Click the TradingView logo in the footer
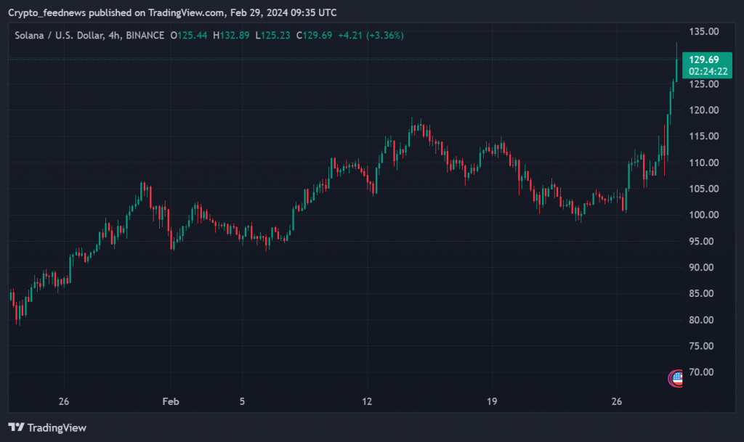Image resolution: width=744 pixels, height=442 pixels. pyautogui.click(x=47, y=427)
